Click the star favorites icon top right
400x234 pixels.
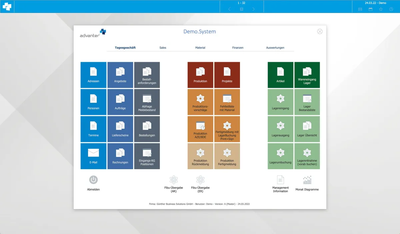coord(380,9)
